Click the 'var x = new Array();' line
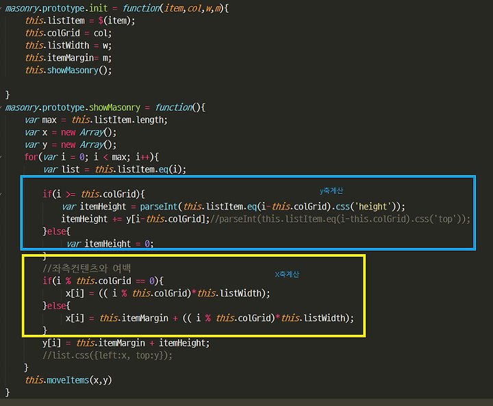This screenshot has width=493, height=406. 71,132
